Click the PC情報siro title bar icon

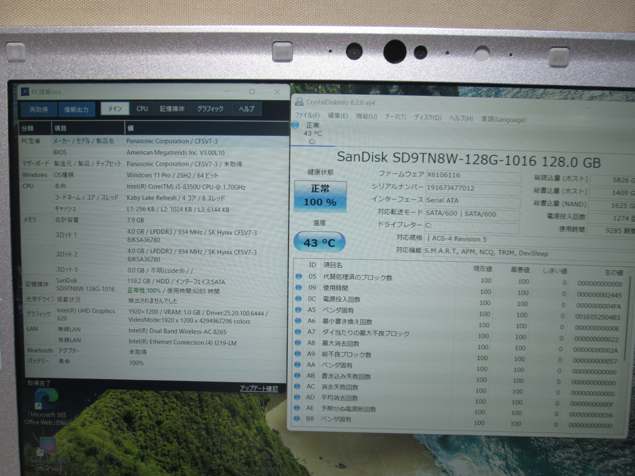click(x=25, y=92)
